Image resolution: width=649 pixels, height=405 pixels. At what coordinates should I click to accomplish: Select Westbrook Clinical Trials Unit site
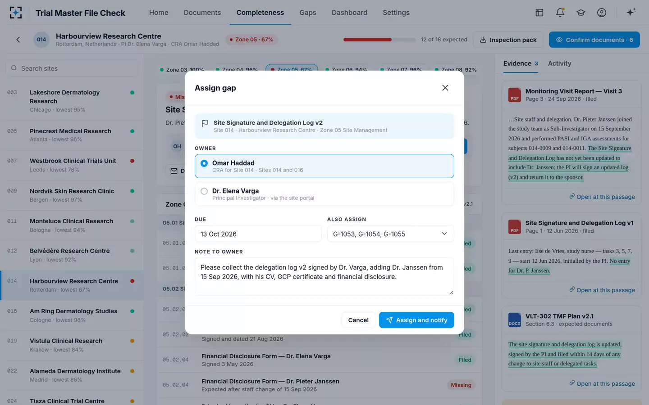coord(72,165)
